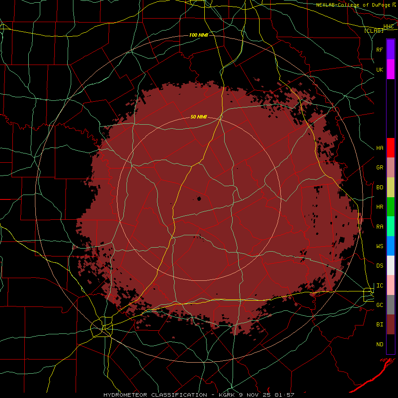Click the BD legend label

380,188
